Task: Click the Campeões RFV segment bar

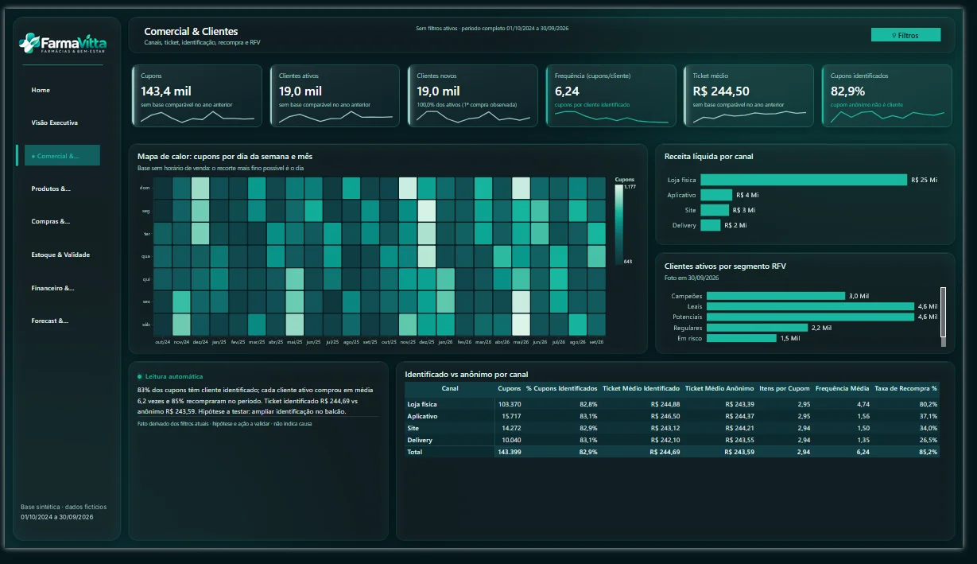Action: 776,296
